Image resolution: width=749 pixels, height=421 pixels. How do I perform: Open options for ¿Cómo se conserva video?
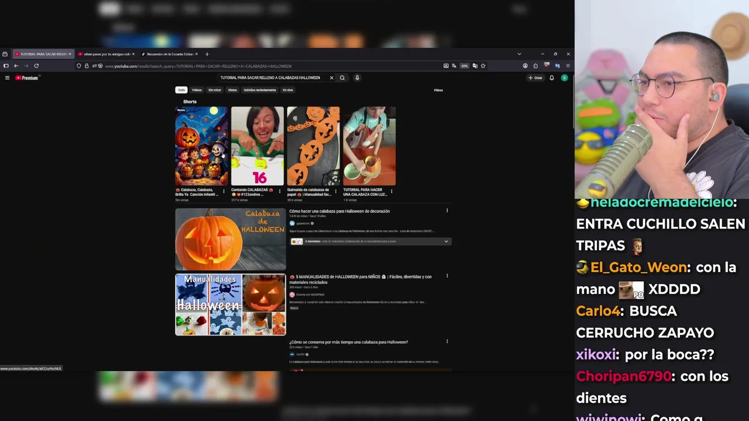[x=447, y=341]
